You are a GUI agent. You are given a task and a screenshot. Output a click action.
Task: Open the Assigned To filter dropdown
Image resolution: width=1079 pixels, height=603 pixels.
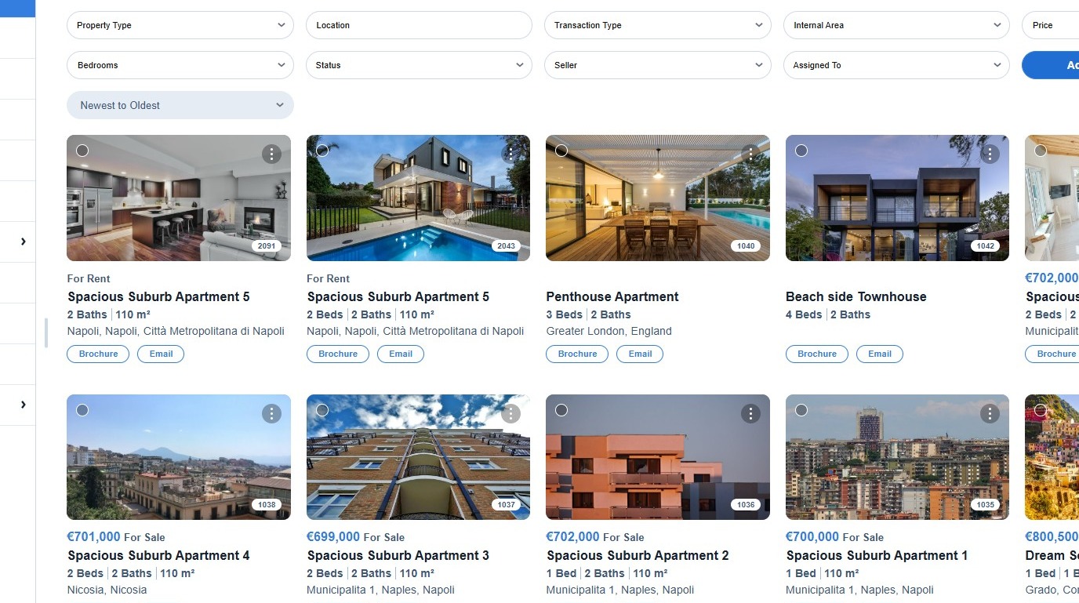click(896, 65)
